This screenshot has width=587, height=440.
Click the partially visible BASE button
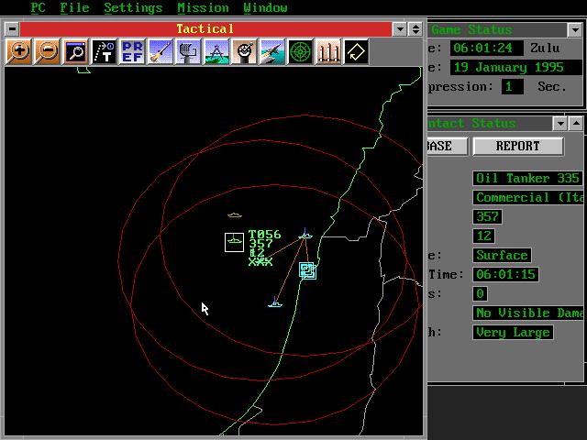pos(448,146)
